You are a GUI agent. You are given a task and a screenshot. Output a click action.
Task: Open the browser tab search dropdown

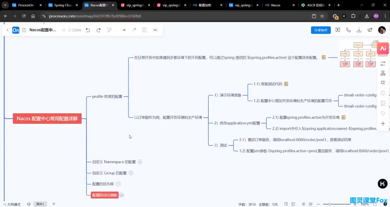pyautogui.click(x=5, y=5)
